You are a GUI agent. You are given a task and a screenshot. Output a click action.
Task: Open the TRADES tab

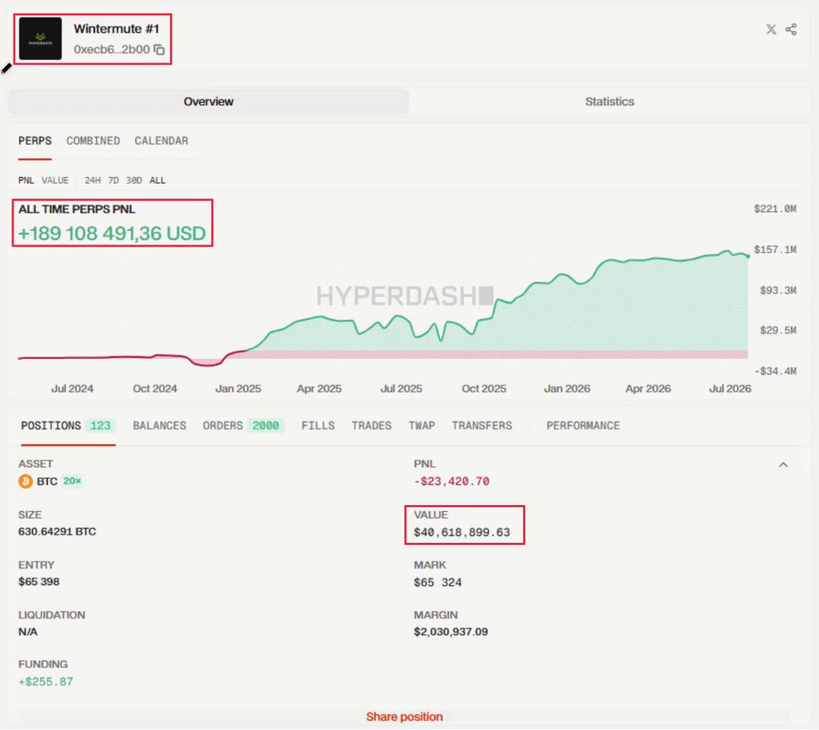point(371,426)
